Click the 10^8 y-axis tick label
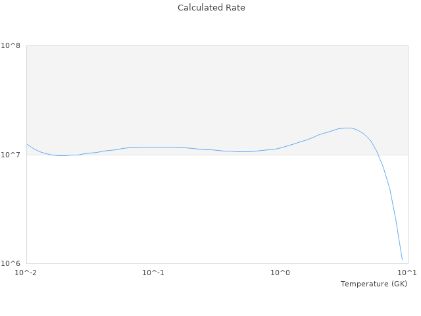Image resolution: width=421 pixels, height=316 pixels. pos(13,46)
